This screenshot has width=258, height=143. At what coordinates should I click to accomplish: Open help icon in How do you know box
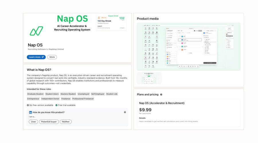point(125,112)
